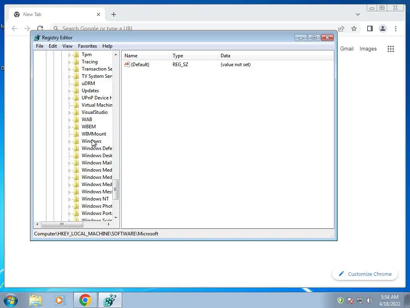Viewport: 410px width, 308px height.
Task: Click the folder icon beside WAB
Action: (76, 120)
